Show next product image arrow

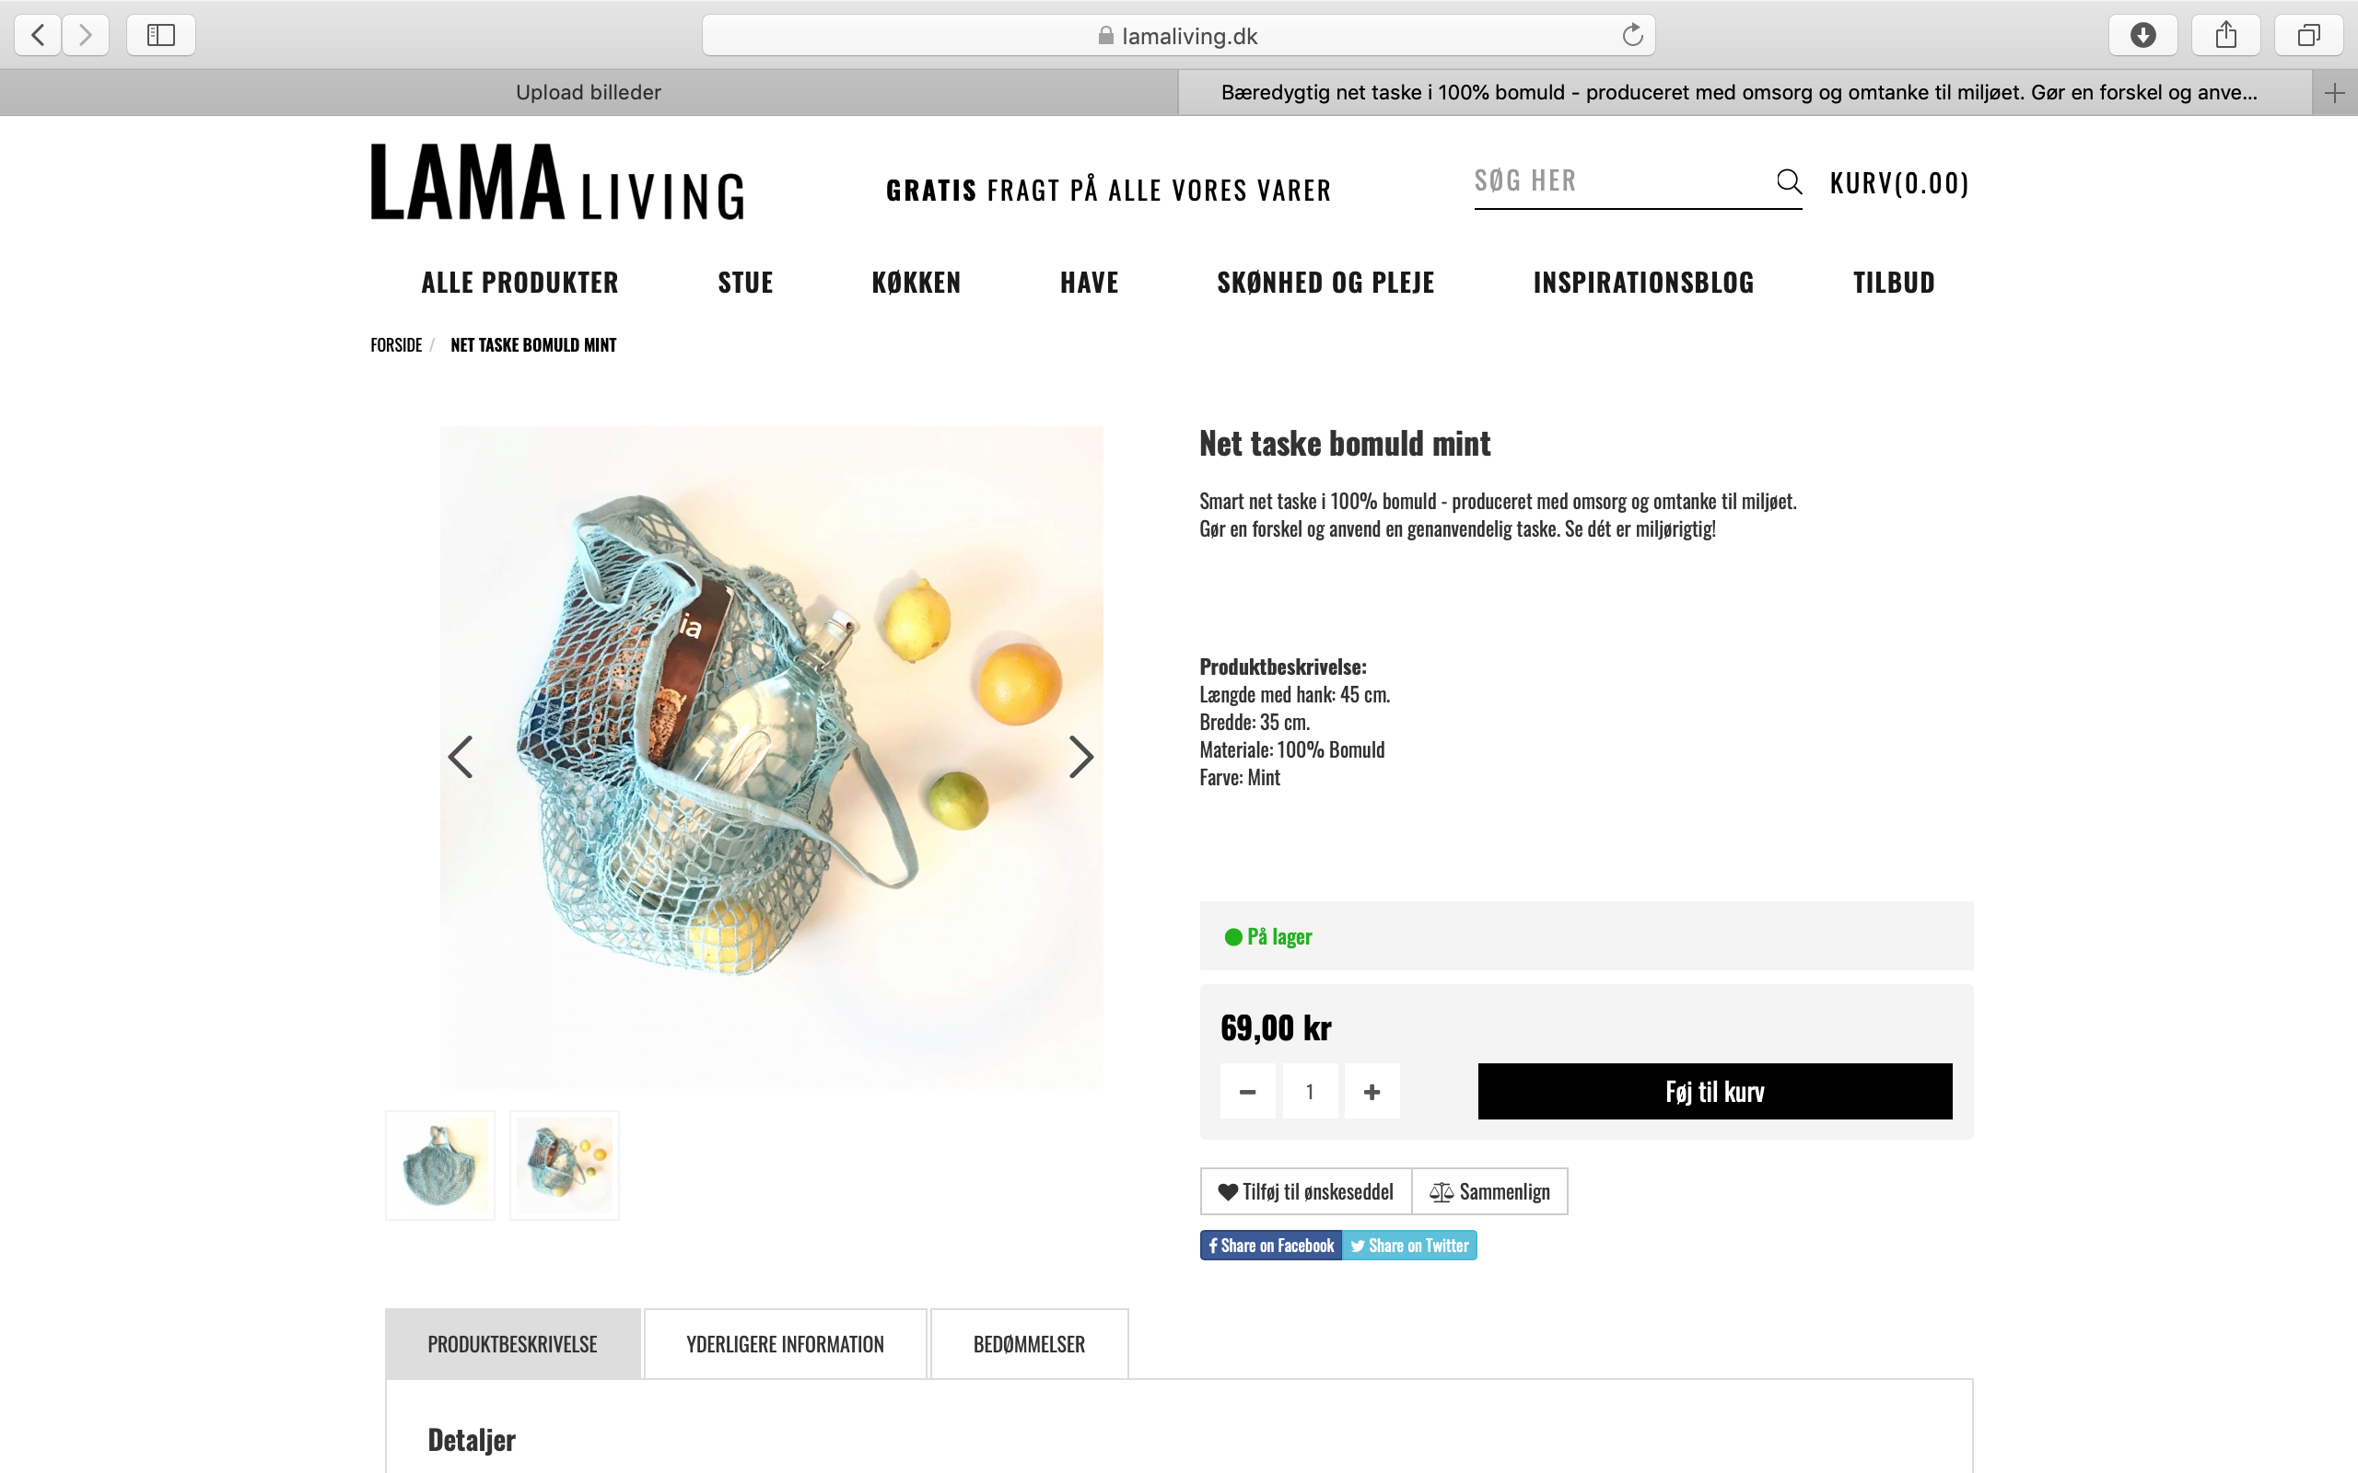[x=1080, y=757]
